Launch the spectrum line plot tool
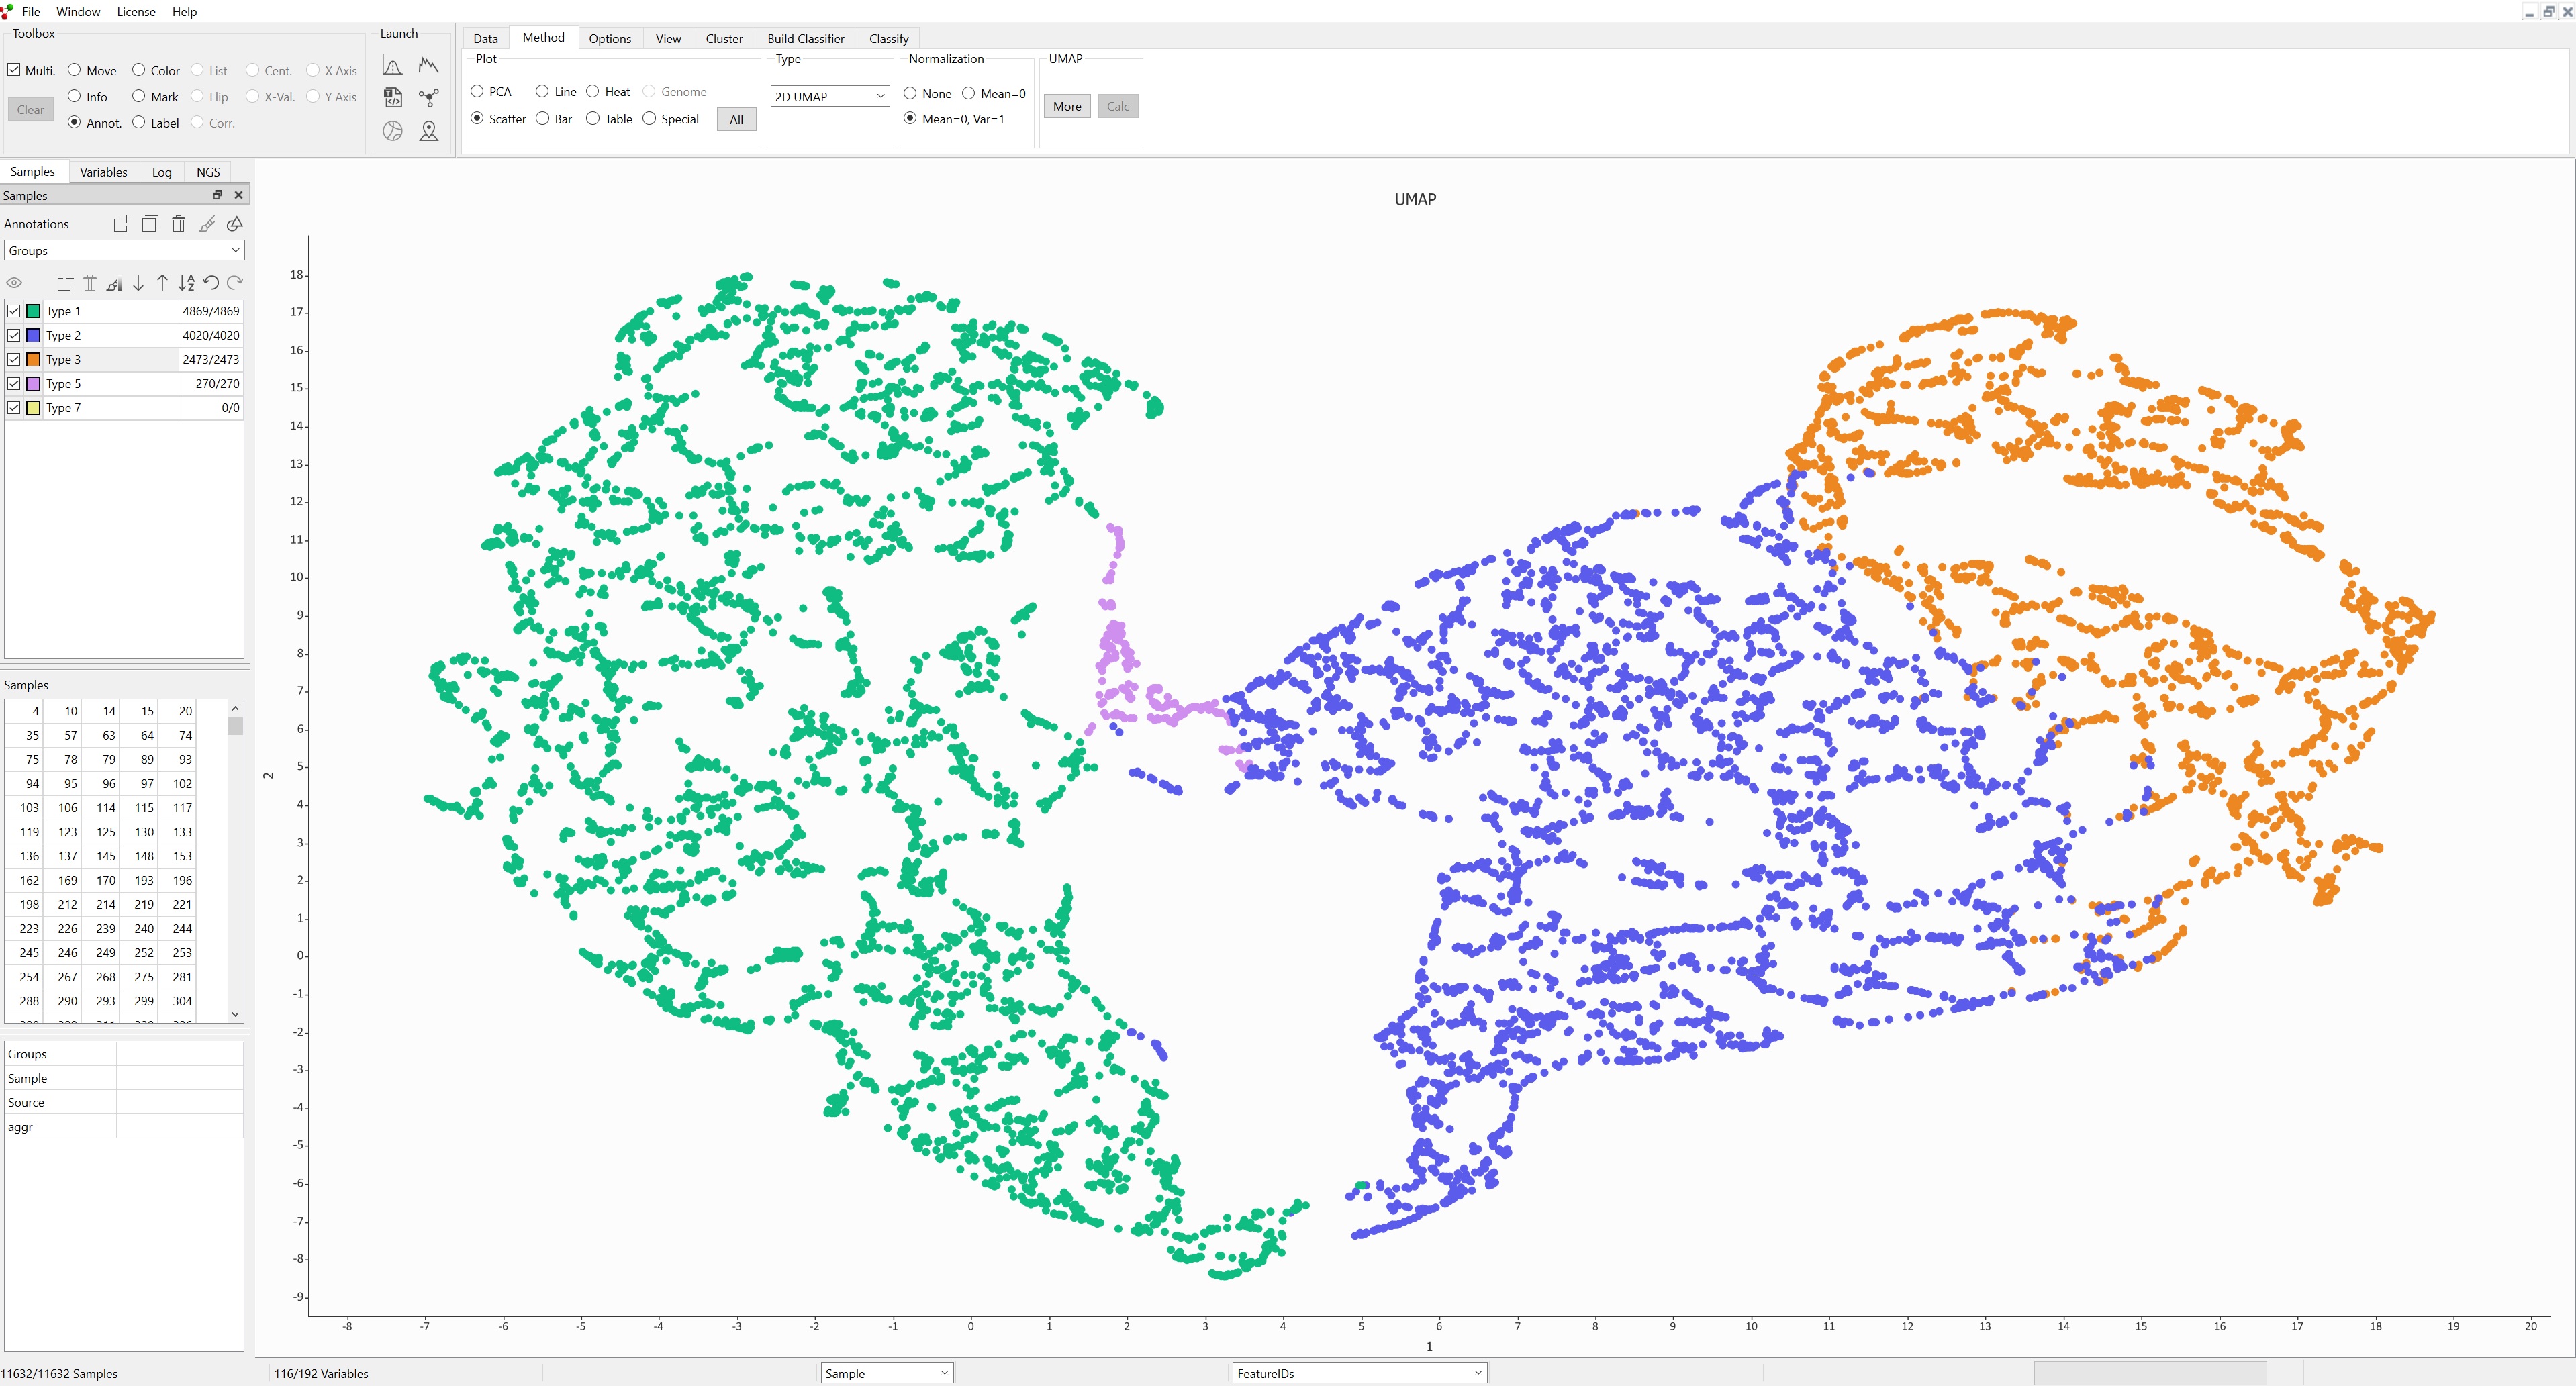 pyautogui.click(x=428, y=65)
